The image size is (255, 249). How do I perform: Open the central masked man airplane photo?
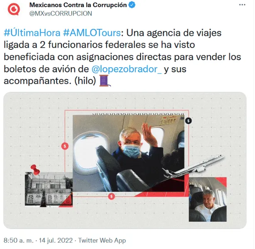[x=129, y=153]
